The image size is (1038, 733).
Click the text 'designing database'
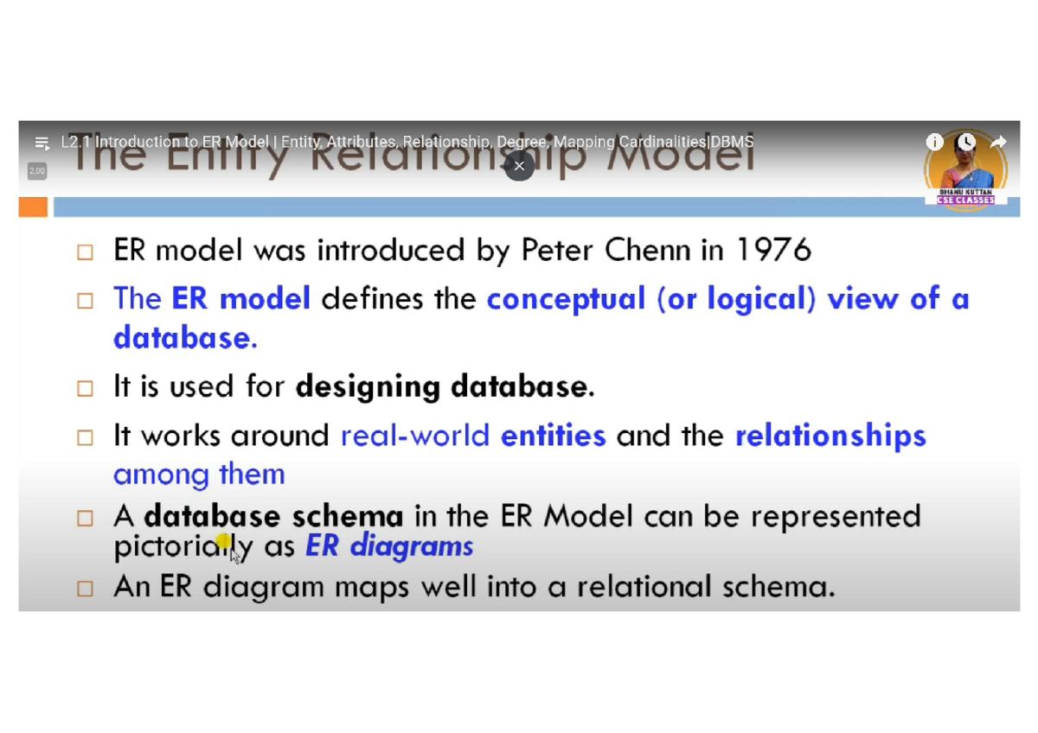[x=441, y=387]
